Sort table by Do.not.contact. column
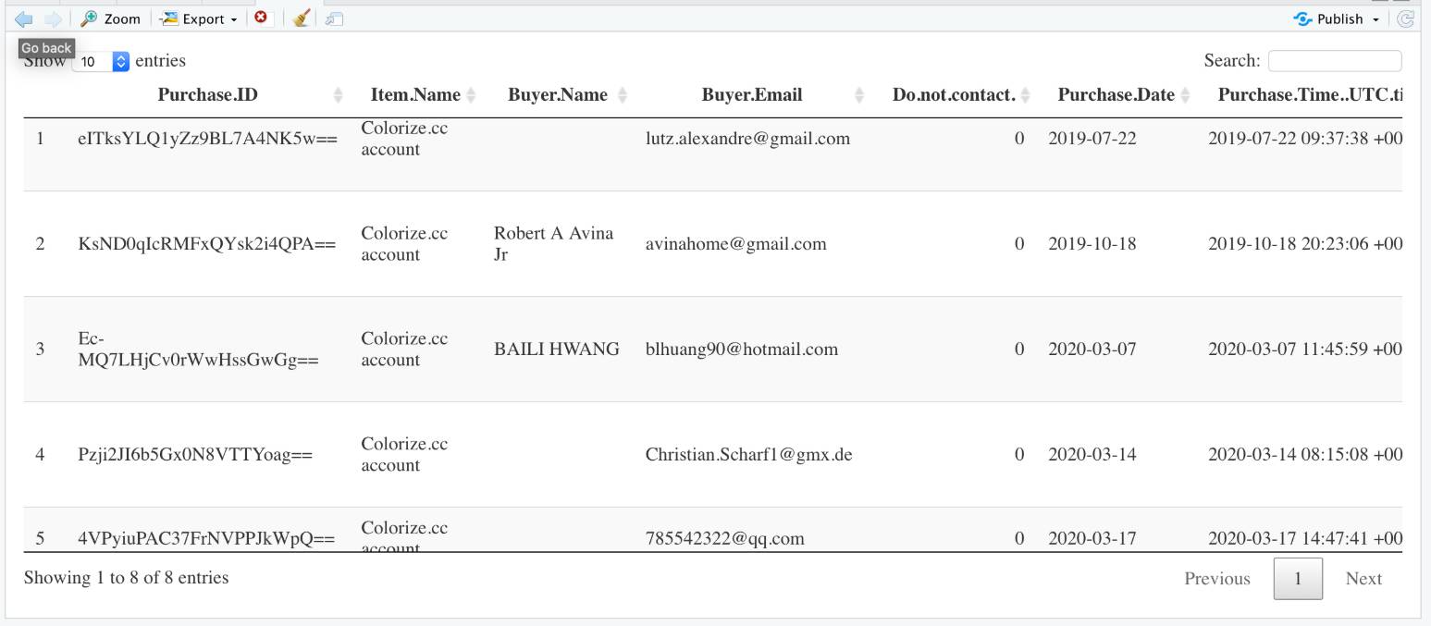 click(954, 94)
